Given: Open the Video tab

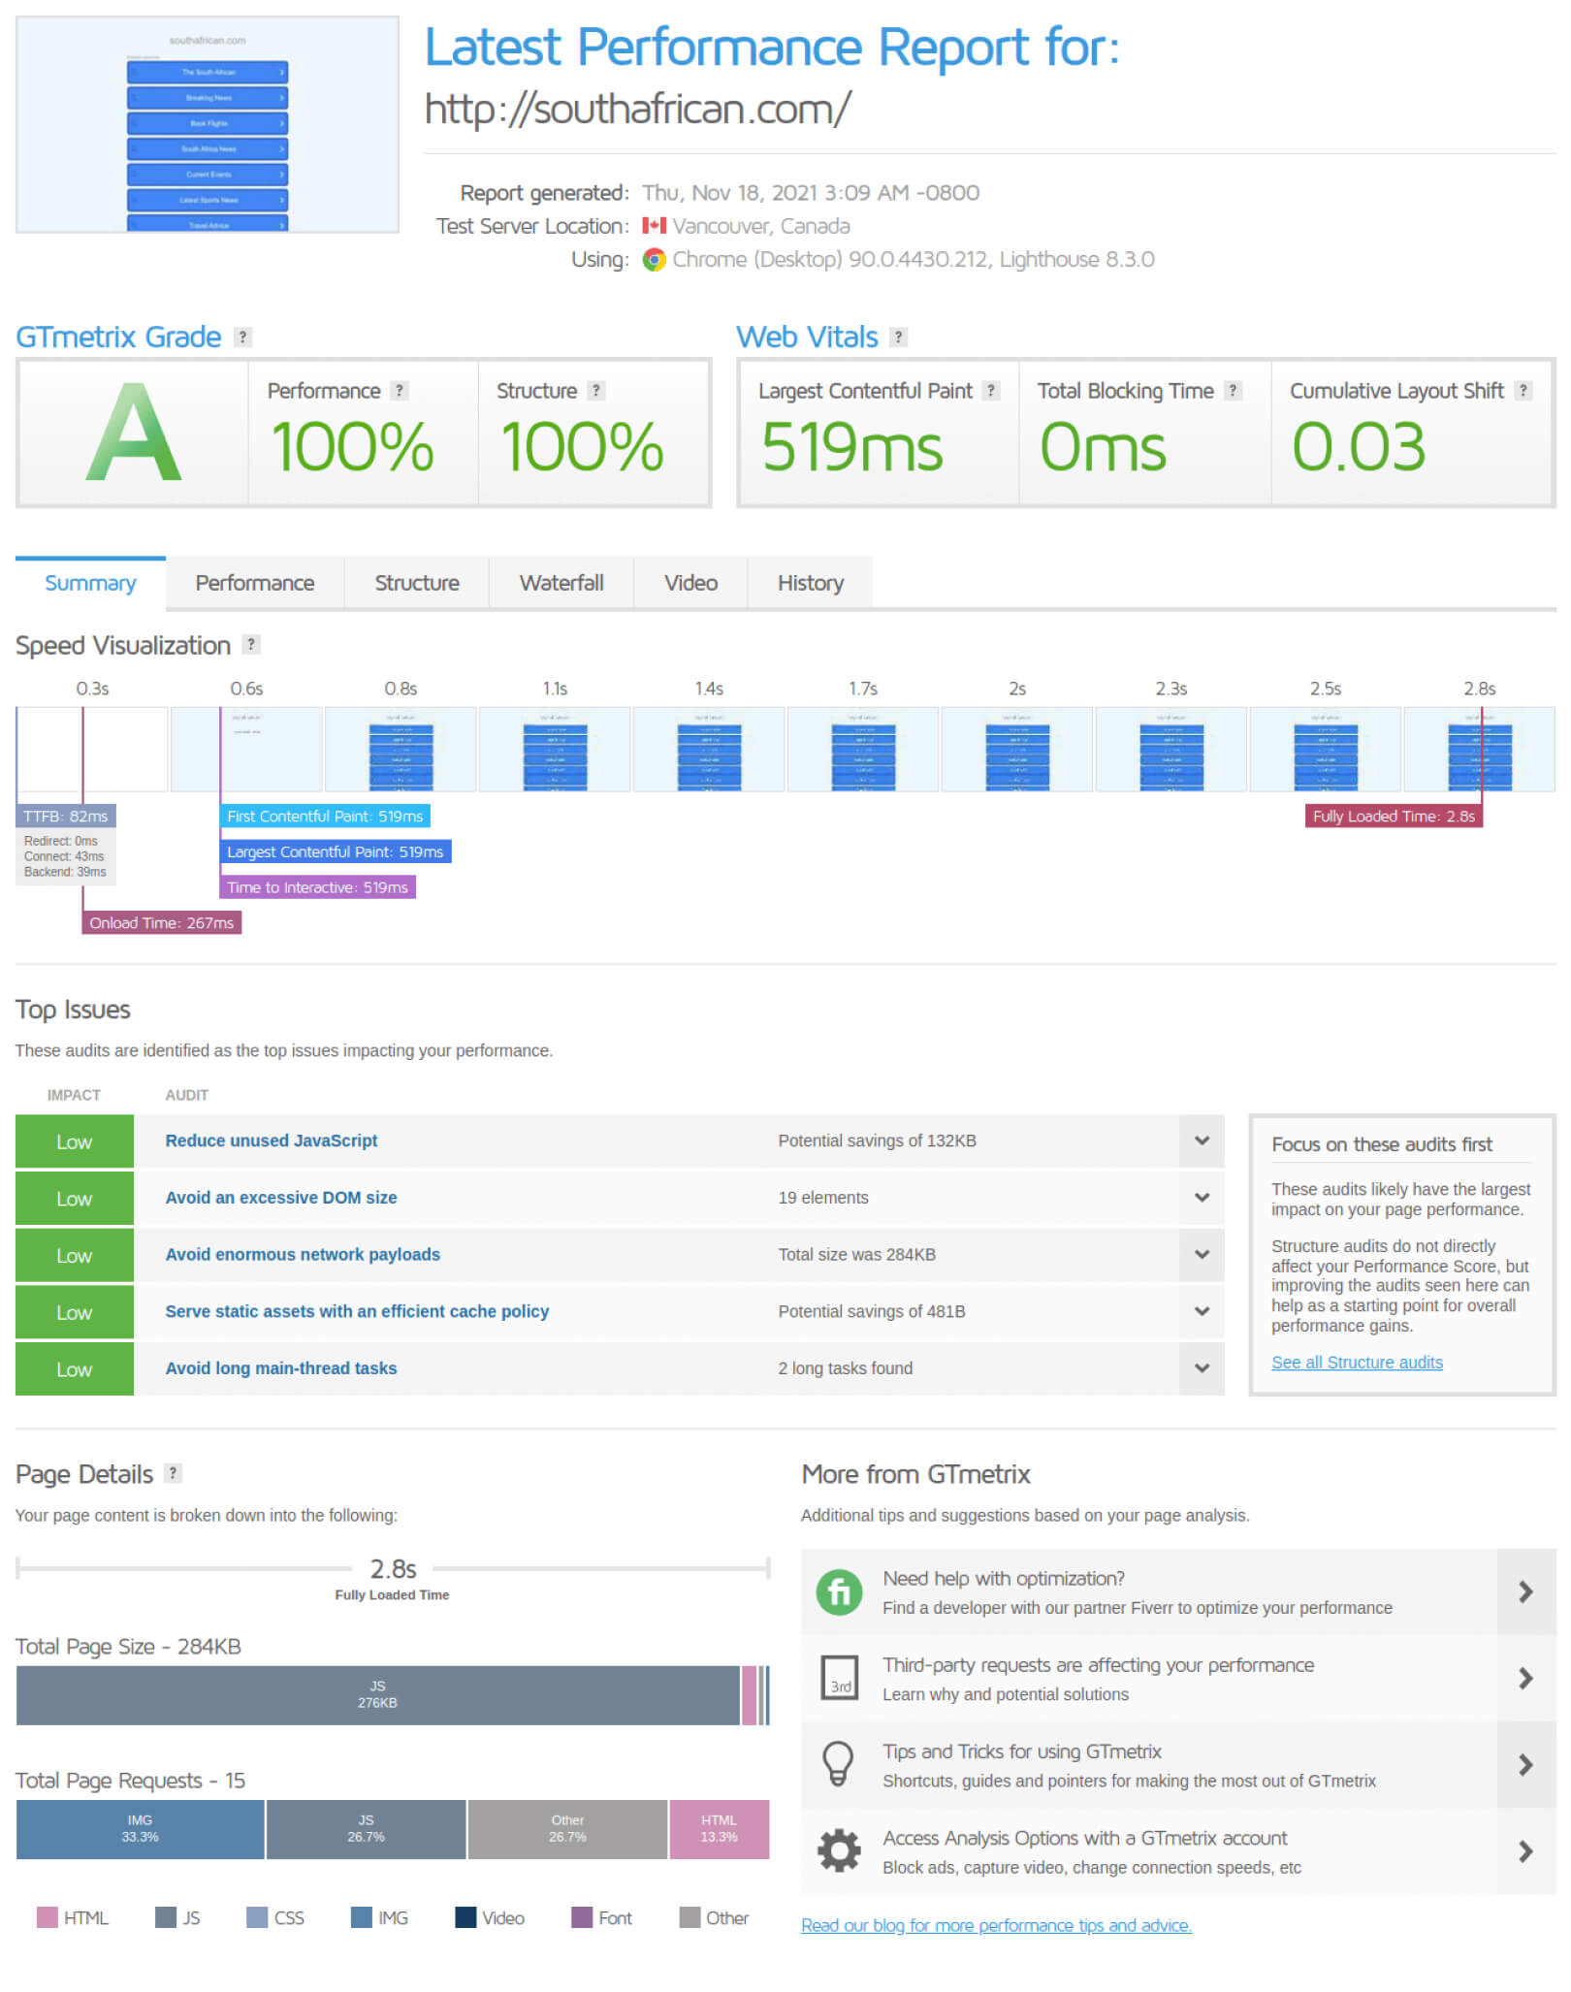Looking at the screenshot, I should tap(690, 583).
